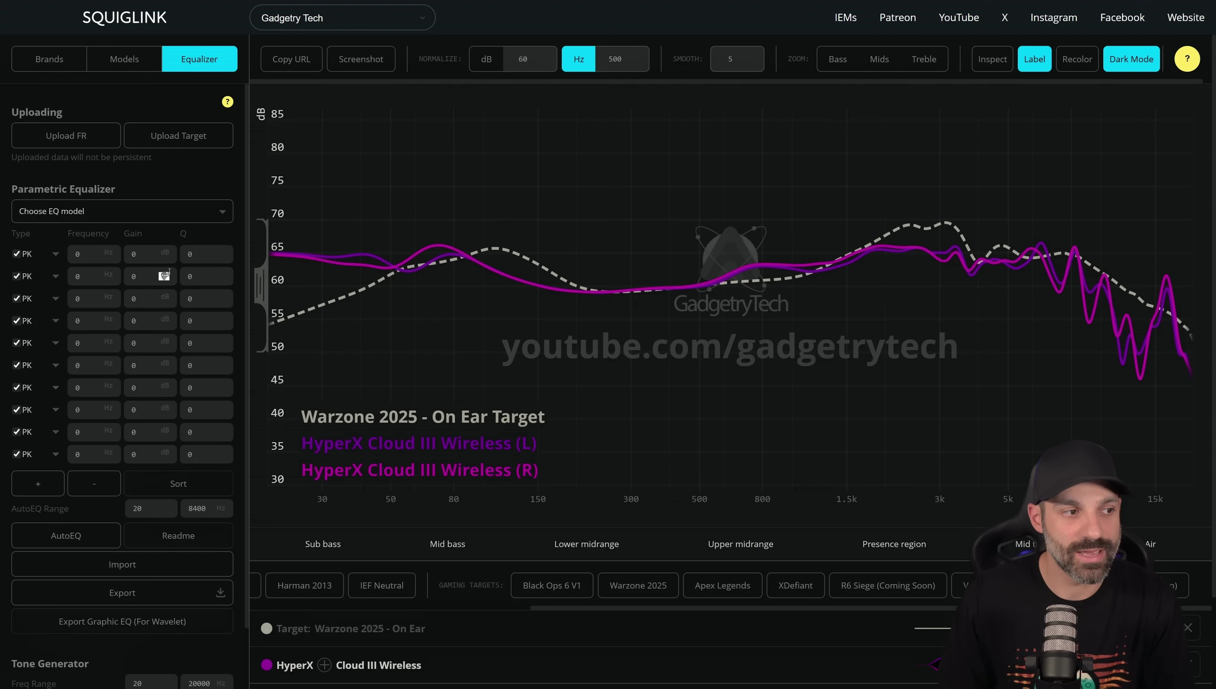Click the plus icon next to HyperX
The image size is (1216, 689).
point(325,665)
